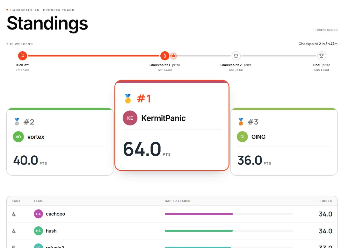Click the 40.0 points score for vortex
Viewport: 349px width, 248px height.
(25, 160)
